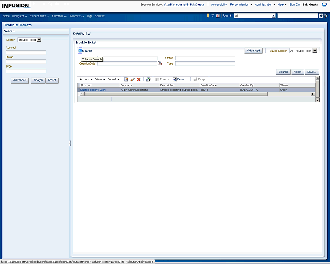Expand the Favorites menu
330x264 pixels.
click(59, 16)
